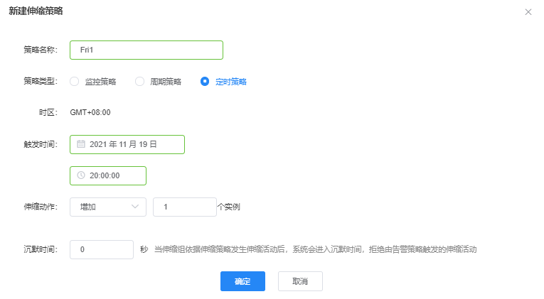Click the 沉默时间 description text
The height and width of the screenshot is (299, 544).
[x=315, y=250]
